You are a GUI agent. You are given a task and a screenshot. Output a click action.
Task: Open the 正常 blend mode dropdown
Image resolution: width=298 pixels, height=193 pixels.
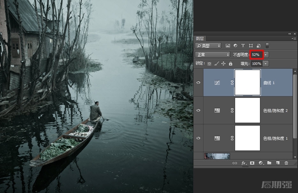tap(213, 54)
